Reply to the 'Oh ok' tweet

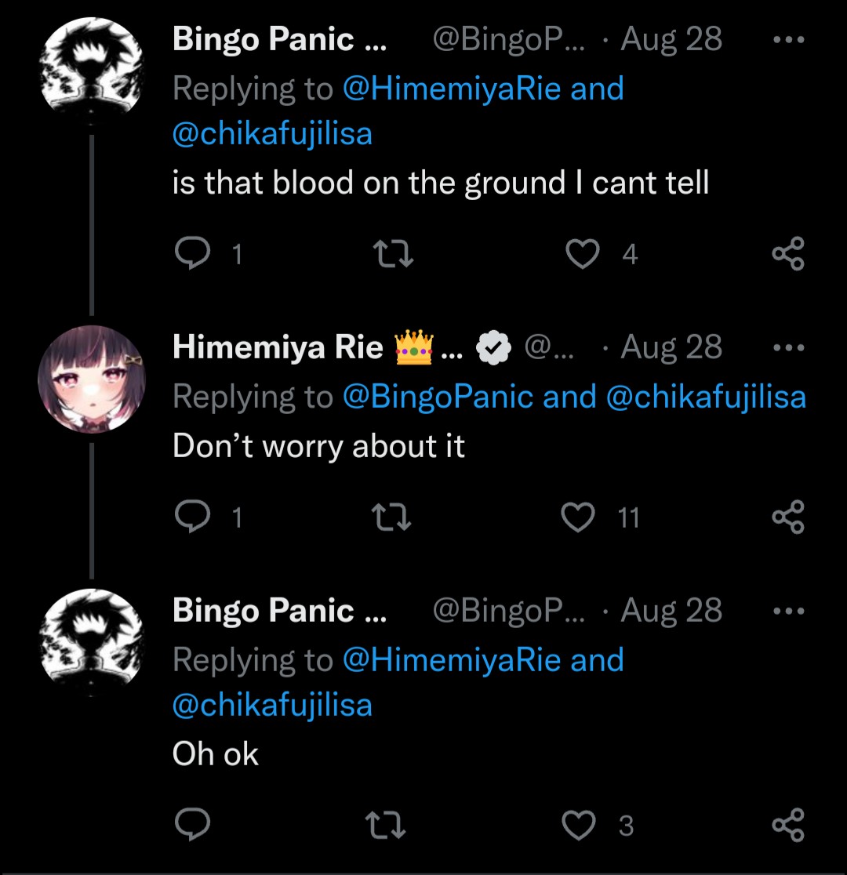pyautogui.click(x=191, y=824)
